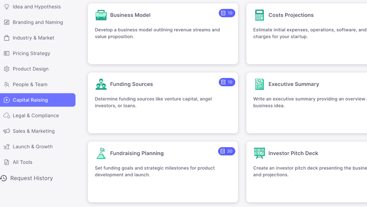Switch to People & Team section

30,85
